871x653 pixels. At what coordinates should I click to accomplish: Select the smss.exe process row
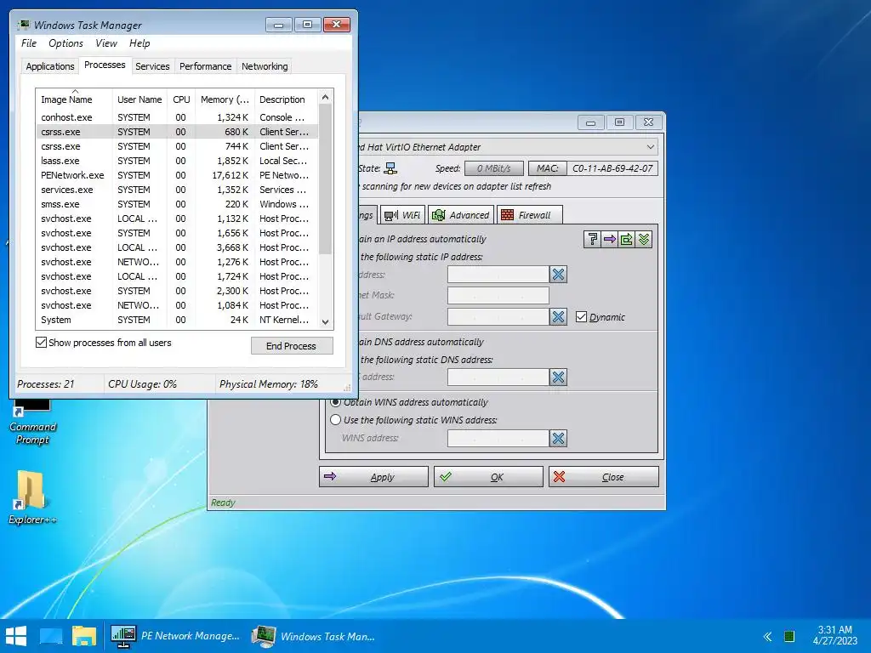click(177, 204)
